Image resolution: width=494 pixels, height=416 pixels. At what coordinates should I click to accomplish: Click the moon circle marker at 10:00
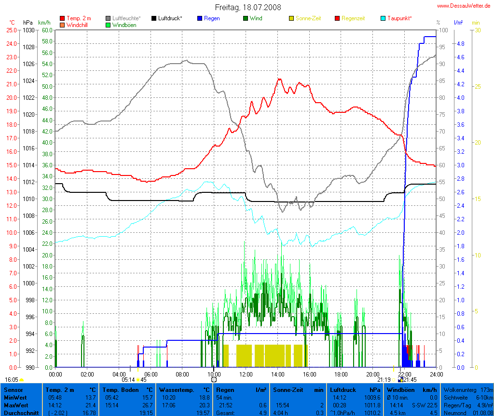[214, 380]
